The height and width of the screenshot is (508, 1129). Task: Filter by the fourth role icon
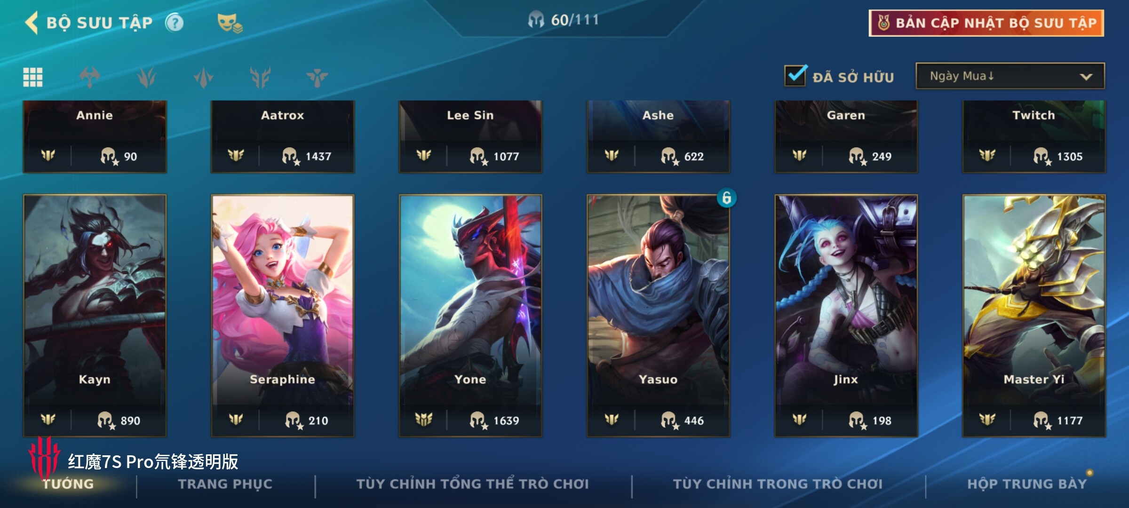coord(261,77)
